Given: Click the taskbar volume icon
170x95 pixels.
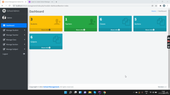Looking at the screenshot, I should (x=153, y=92).
